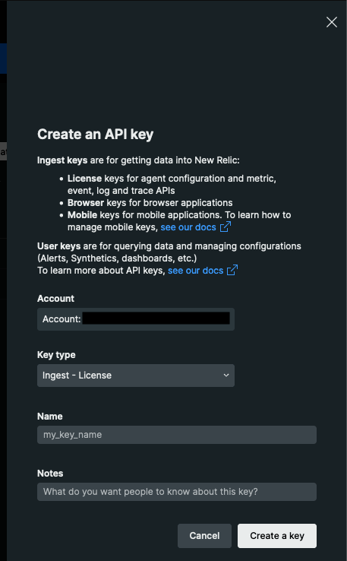Select the Account field

pyautogui.click(x=136, y=319)
